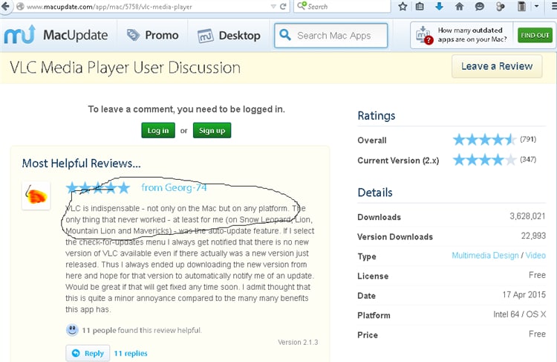Click the VLC Media Player User Discussion title
The width and height of the screenshot is (557, 362).
[x=125, y=68]
